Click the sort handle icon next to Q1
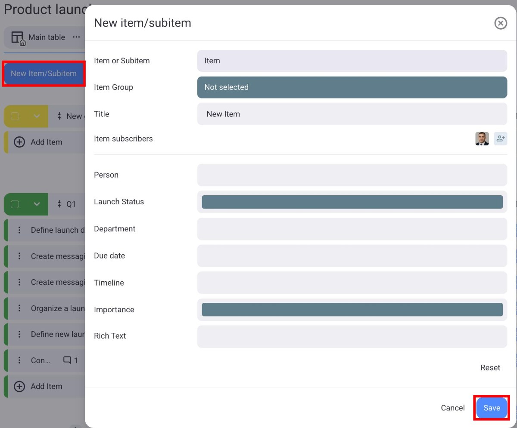517x428 pixels. (x=59, y=204)
